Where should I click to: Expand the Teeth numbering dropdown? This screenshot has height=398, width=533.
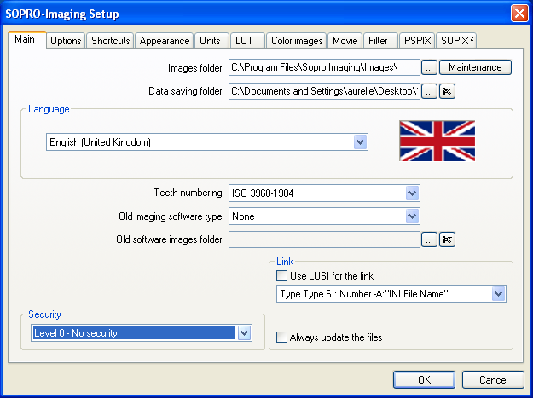412,193
